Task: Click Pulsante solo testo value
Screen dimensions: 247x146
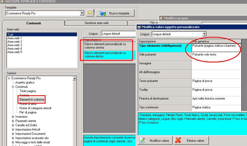Action: [x=216, y=57]
